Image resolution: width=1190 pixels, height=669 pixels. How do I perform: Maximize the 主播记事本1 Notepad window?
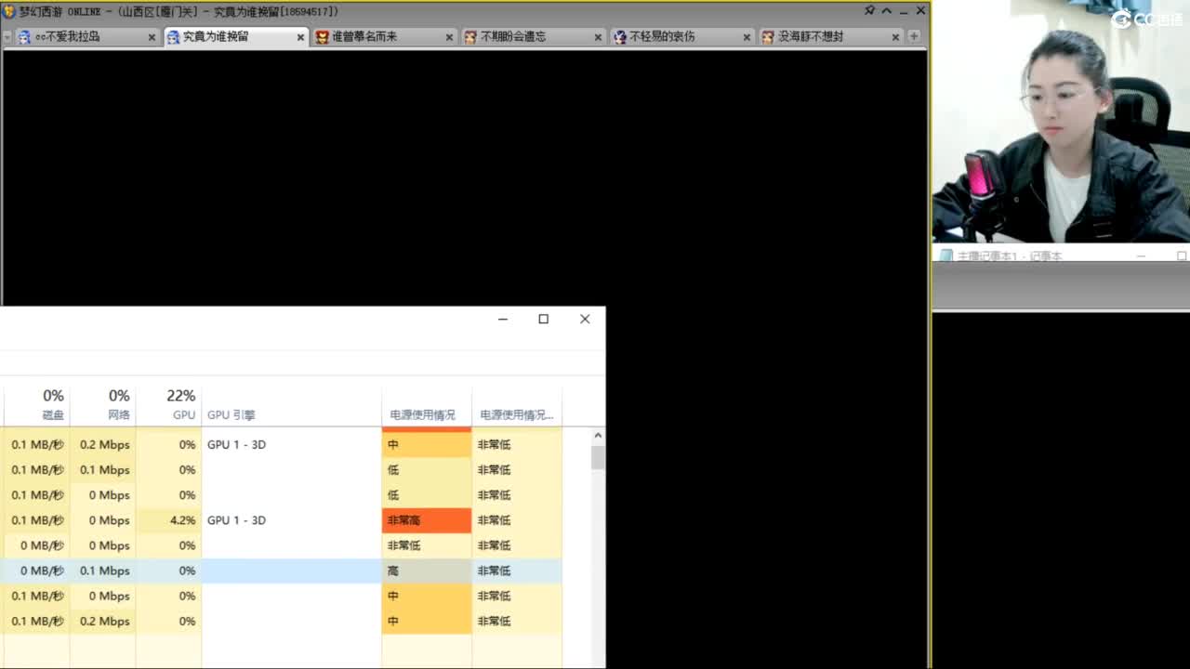[1181, 256]
